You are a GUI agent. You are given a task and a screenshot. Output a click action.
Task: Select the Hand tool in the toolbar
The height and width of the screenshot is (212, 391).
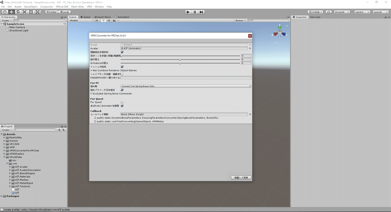click(x=5, y=12)
